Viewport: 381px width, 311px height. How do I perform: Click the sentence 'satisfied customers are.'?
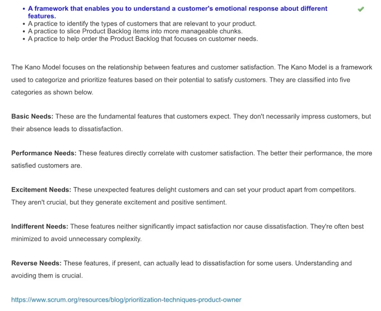coord(47,166)
